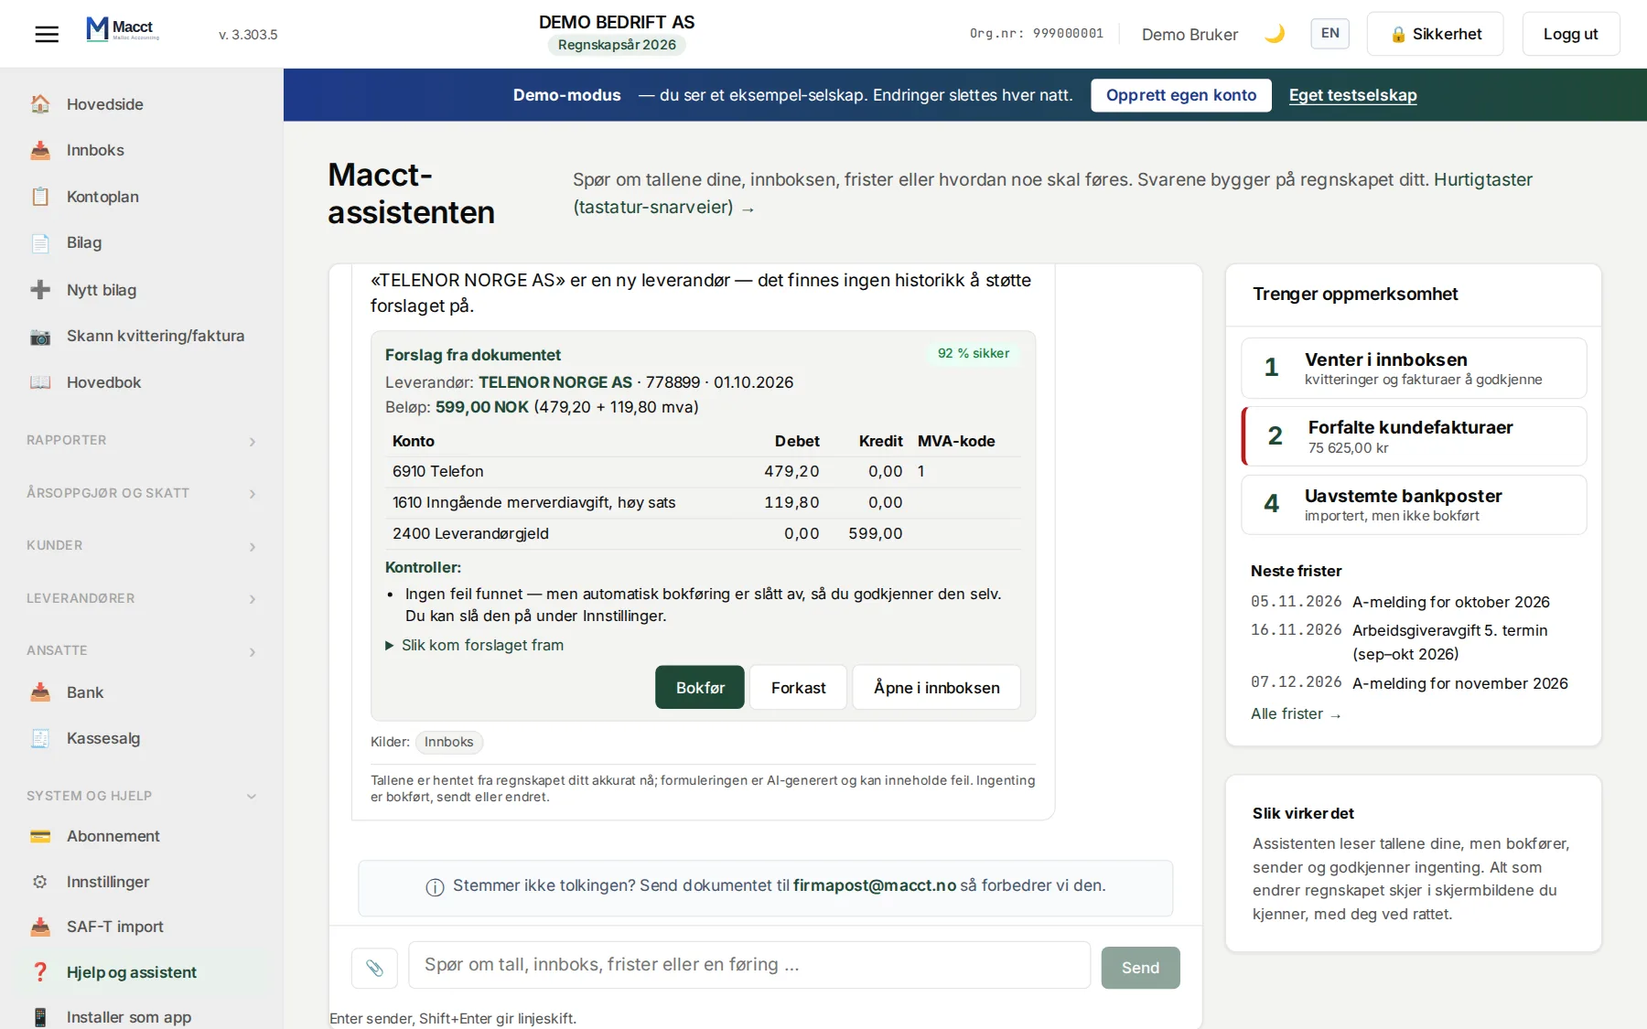Viewport: 1647px width, 1029px height.
Task: Click the Send button
Action: point(1140,968)
